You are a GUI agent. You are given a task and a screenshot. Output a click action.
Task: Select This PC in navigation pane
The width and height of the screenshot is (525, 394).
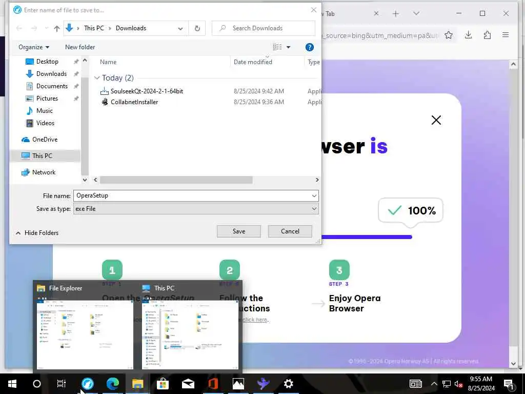click(42, 156)
